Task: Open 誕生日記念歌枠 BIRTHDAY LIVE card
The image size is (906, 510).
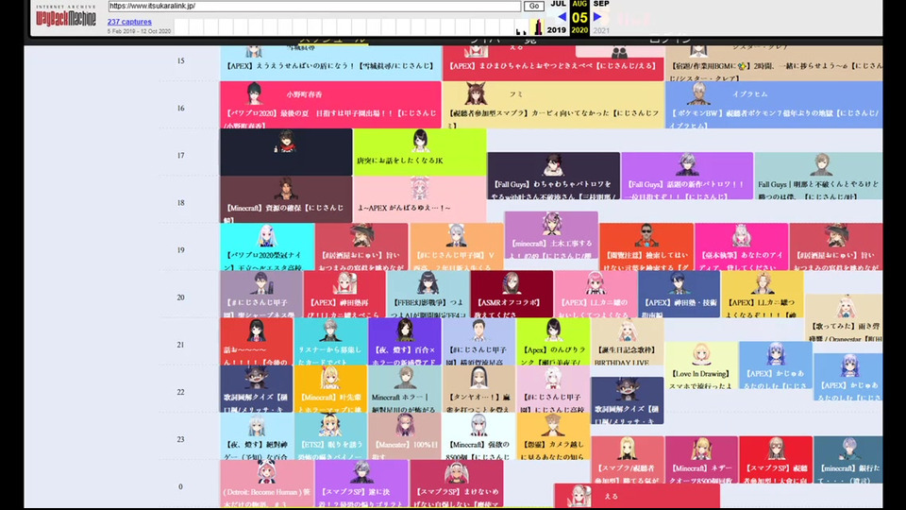Action: click(627, 342)
